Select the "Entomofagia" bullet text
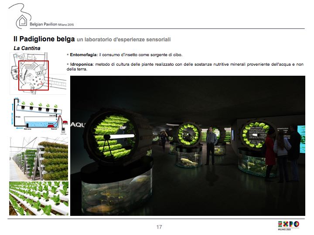 (x=126, y=55)
